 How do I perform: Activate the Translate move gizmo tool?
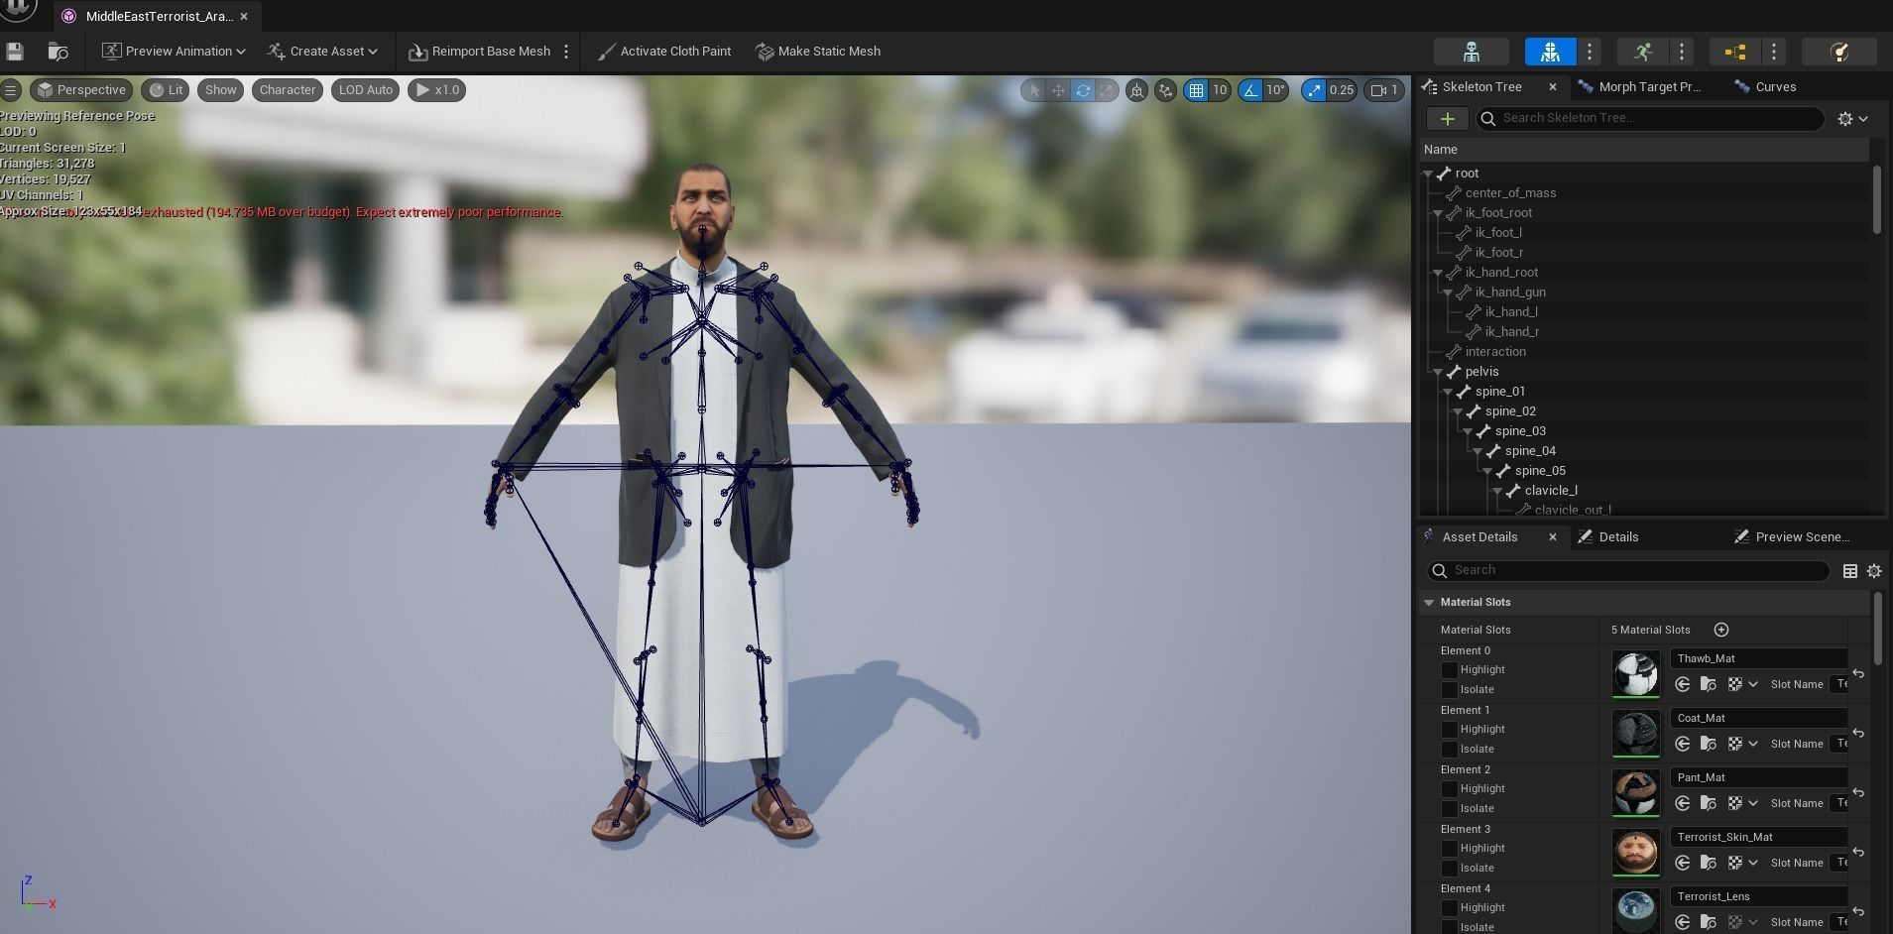1058,90
